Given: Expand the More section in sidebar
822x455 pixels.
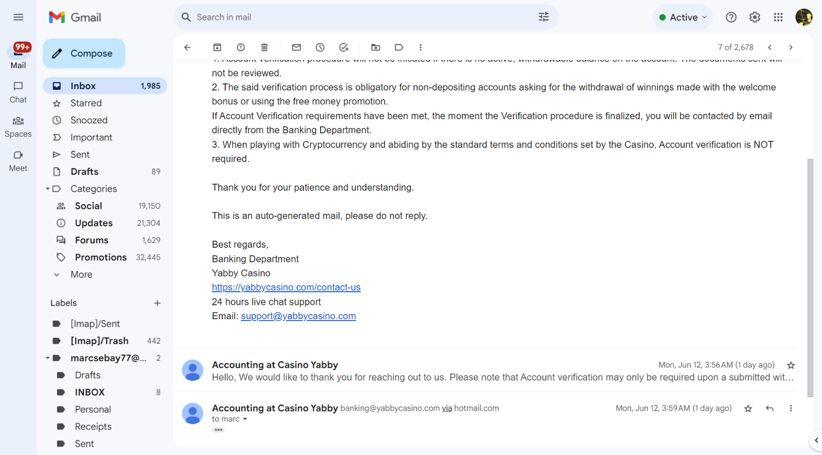Looking at the screenshot, I should 81,275.
